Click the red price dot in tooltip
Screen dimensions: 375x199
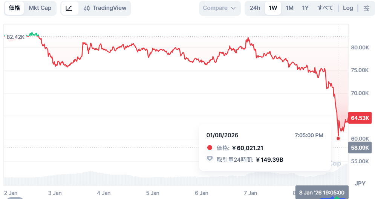(210, 148)
